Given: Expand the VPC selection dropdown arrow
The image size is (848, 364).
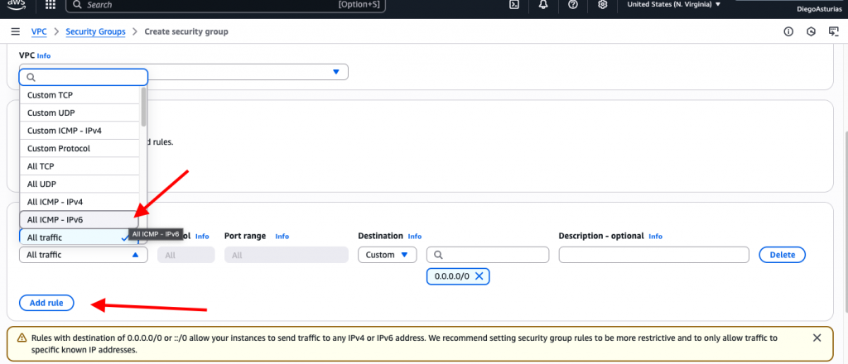Looking at the screenshot, I should point(336,72).
